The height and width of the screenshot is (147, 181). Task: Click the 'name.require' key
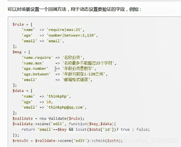click(x=37, y=58)
